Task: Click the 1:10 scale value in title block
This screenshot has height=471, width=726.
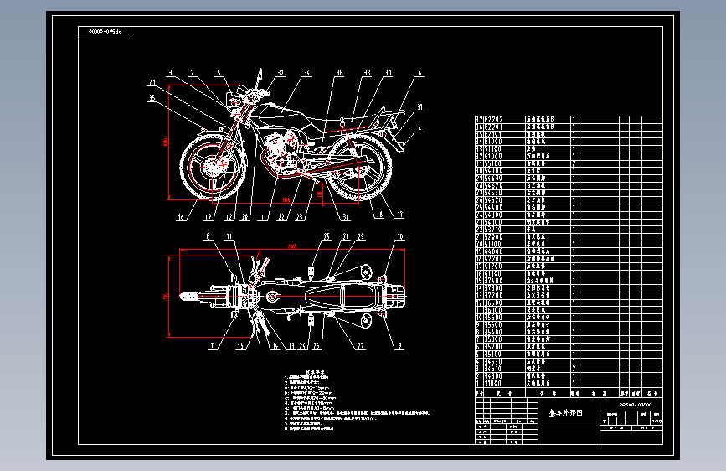Action: click(x=656, y=421)
